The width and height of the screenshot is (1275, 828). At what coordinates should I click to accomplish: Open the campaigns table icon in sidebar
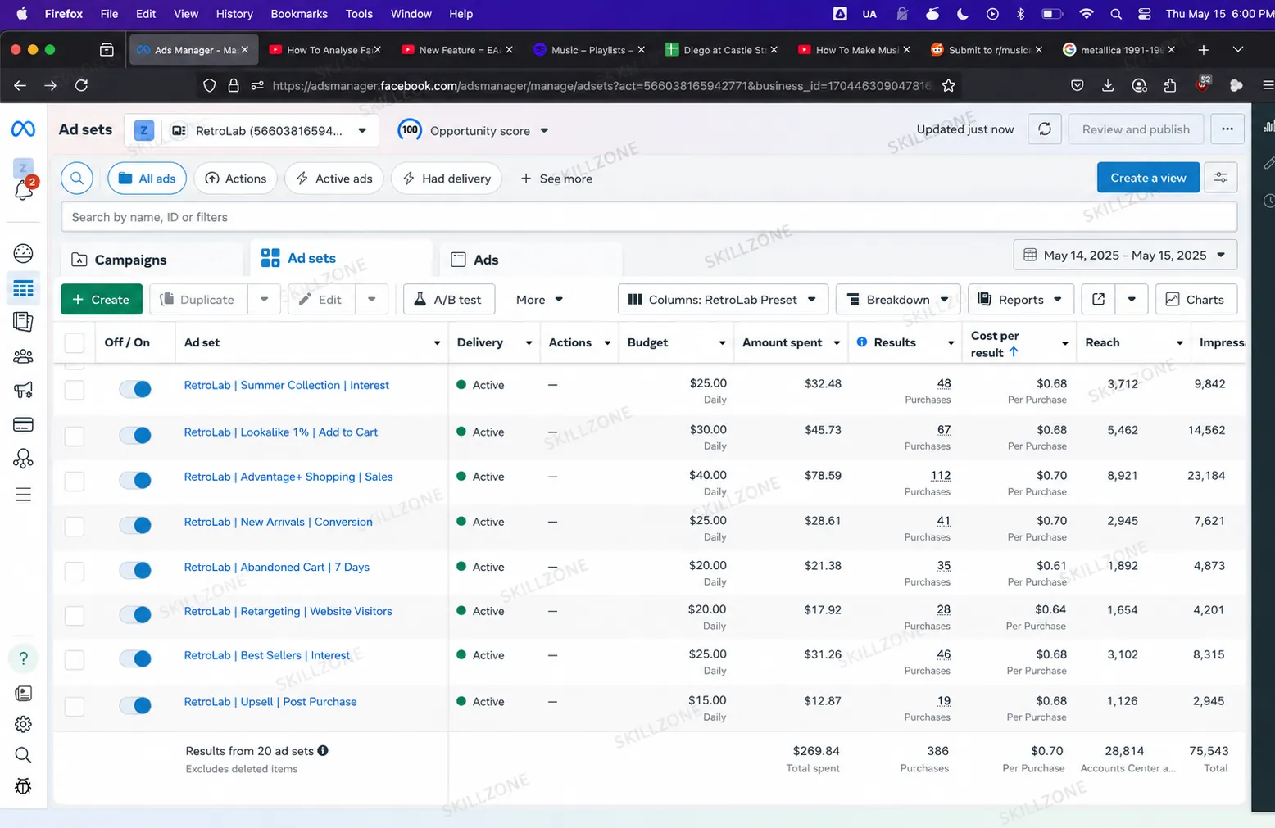(23, 288)
